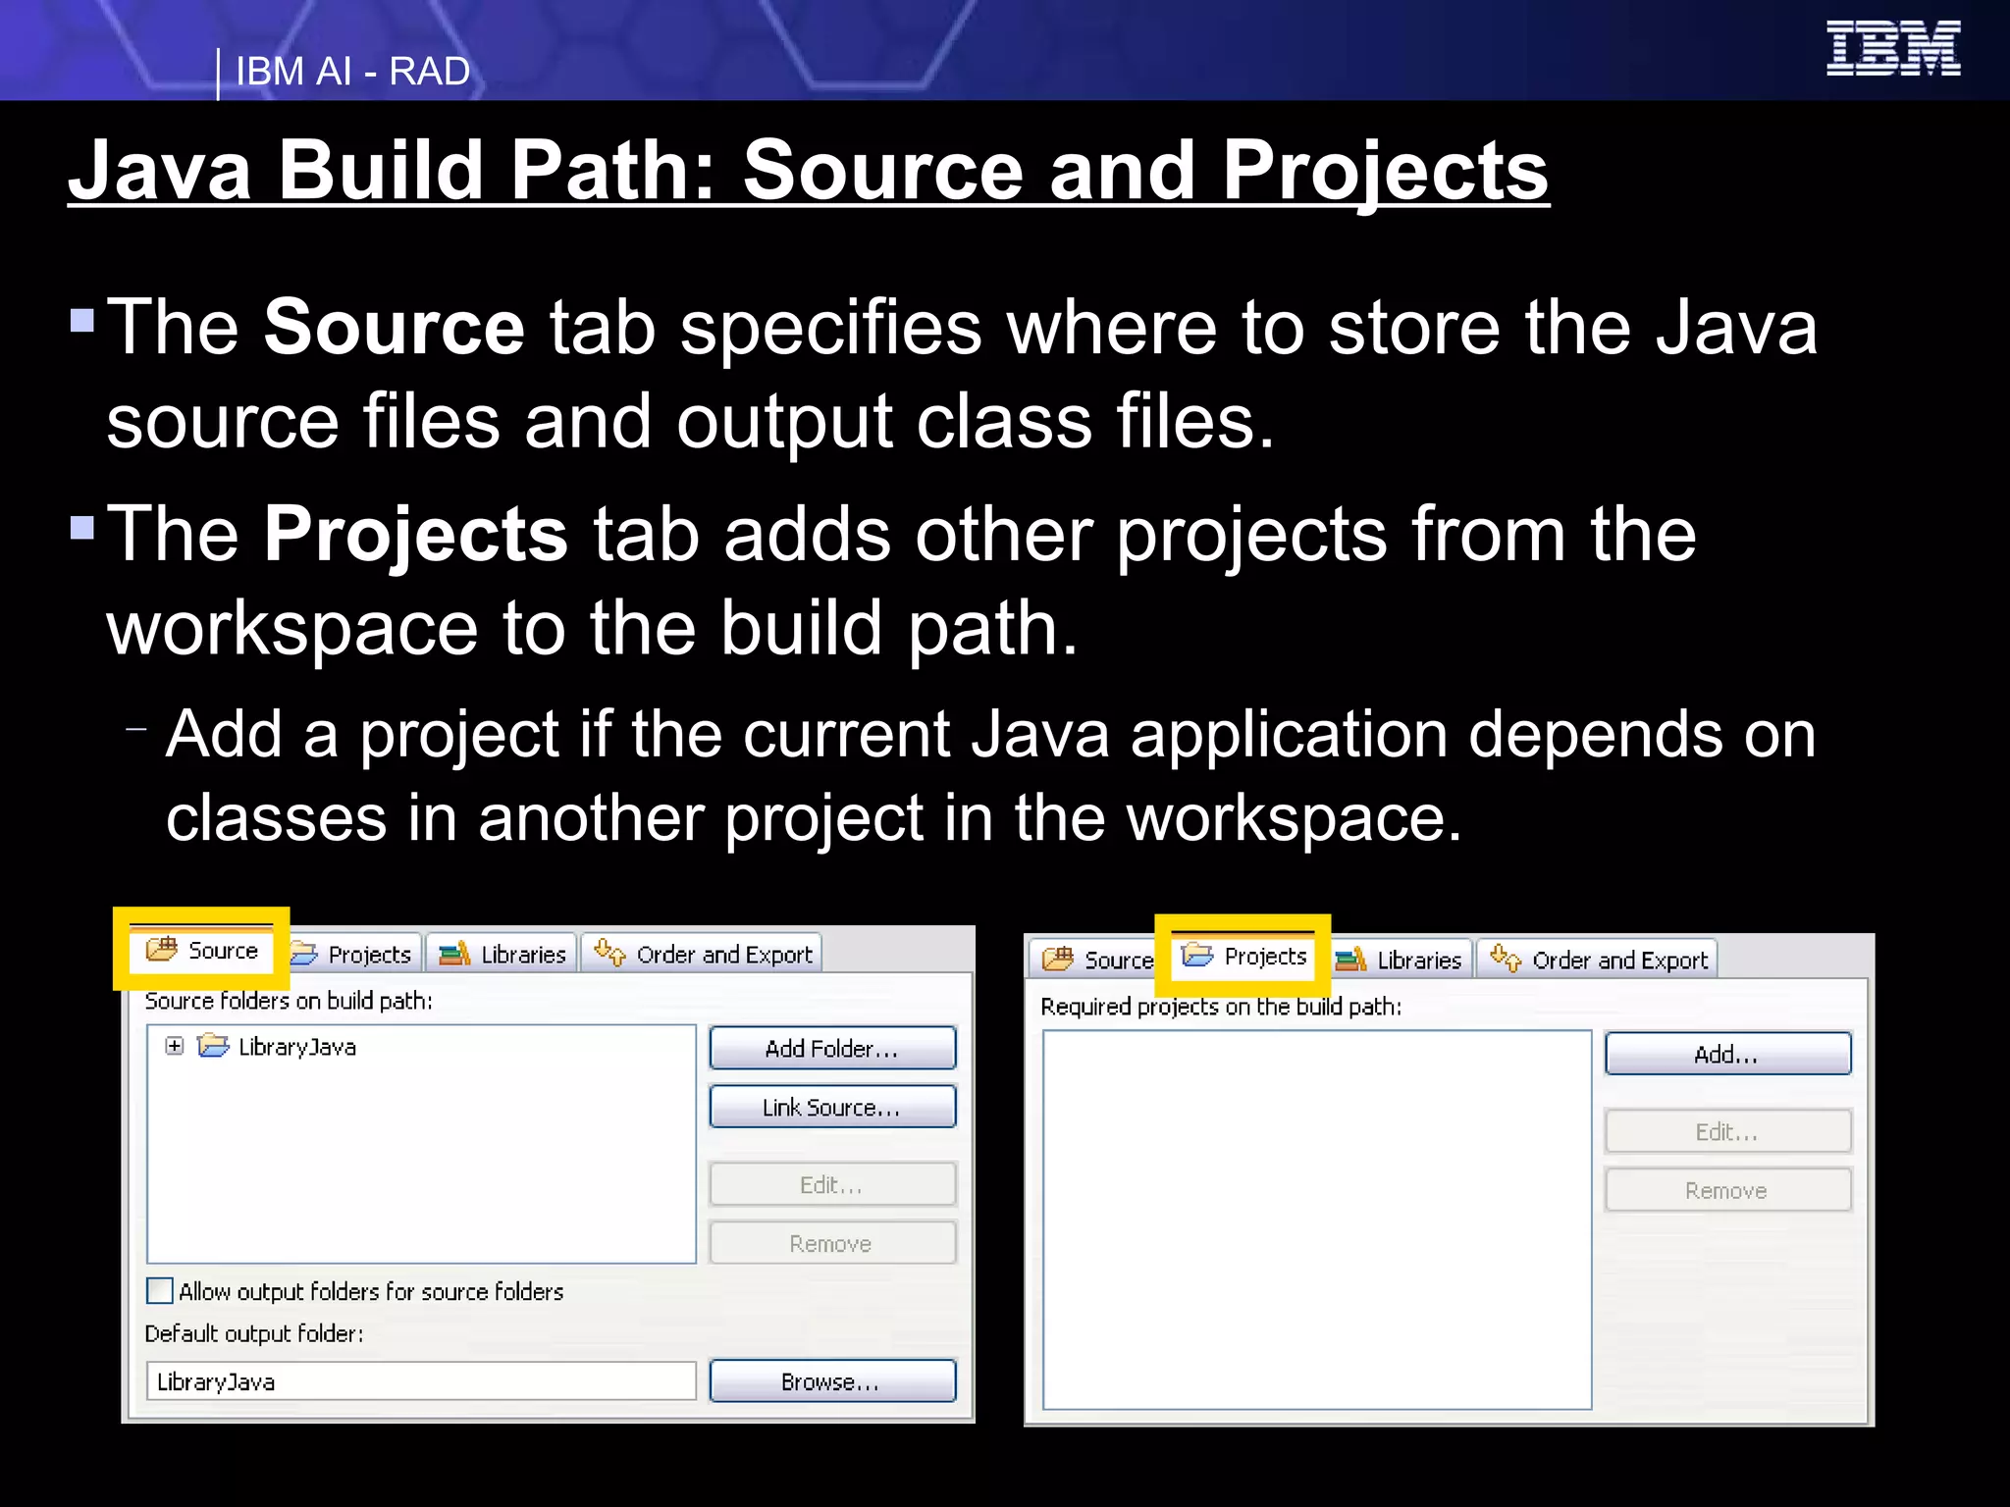Open the Order and Export tab in the right dialog
The height and width of the screenshot is (1507, 2010).
1598,959
